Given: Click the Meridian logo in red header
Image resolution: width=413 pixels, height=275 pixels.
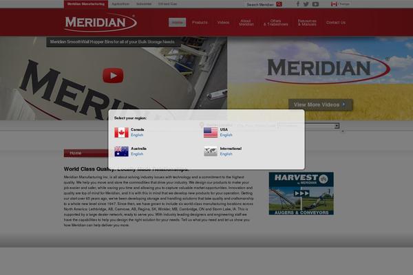Looking at the screenshot, I should coord(100,23).
